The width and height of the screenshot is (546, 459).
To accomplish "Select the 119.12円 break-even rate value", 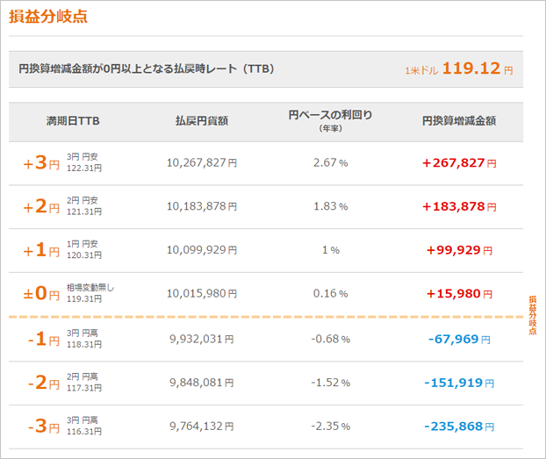I will (x=478, y=68).
